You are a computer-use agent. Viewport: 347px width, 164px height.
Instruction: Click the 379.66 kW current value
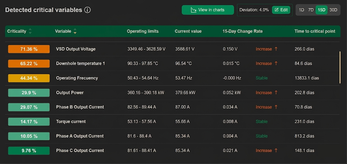point(185,93)
